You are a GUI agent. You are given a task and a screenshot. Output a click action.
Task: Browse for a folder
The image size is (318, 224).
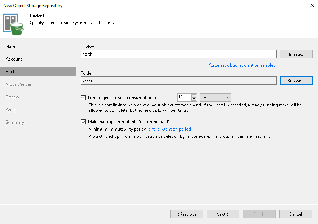click(x=296, y=80)
